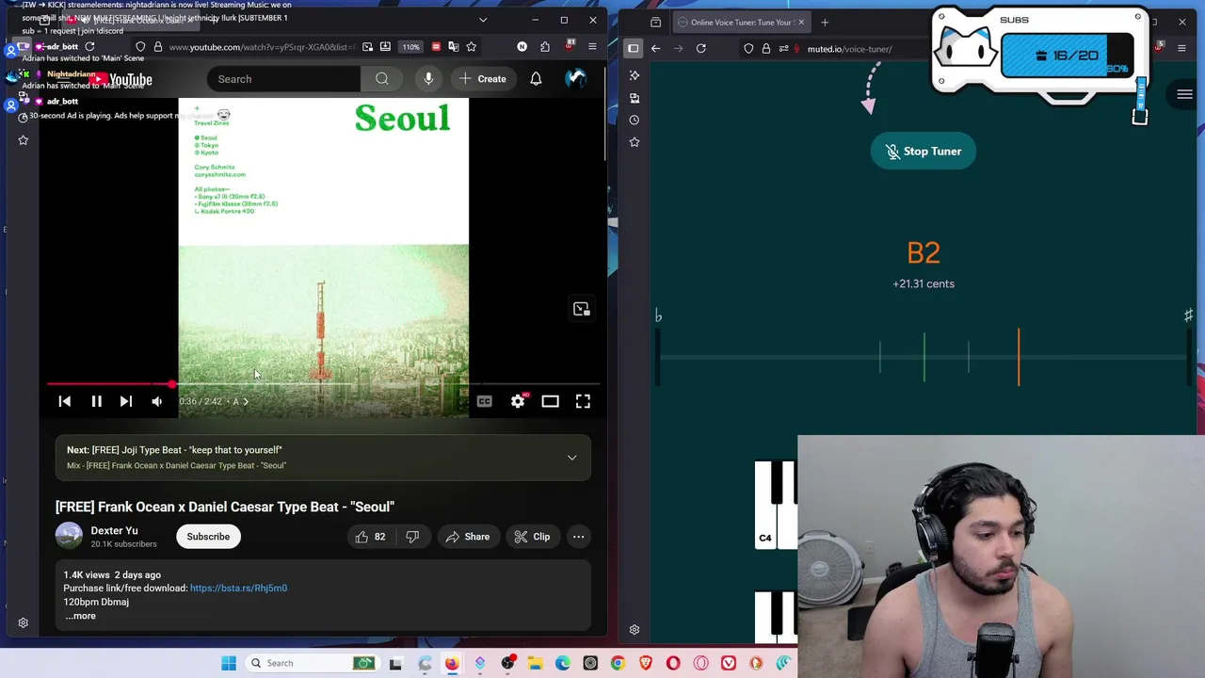This screenshot has width=1205, height=678.
Task: Expand the Next up playlist panel
Action: [x=571, y=458]
